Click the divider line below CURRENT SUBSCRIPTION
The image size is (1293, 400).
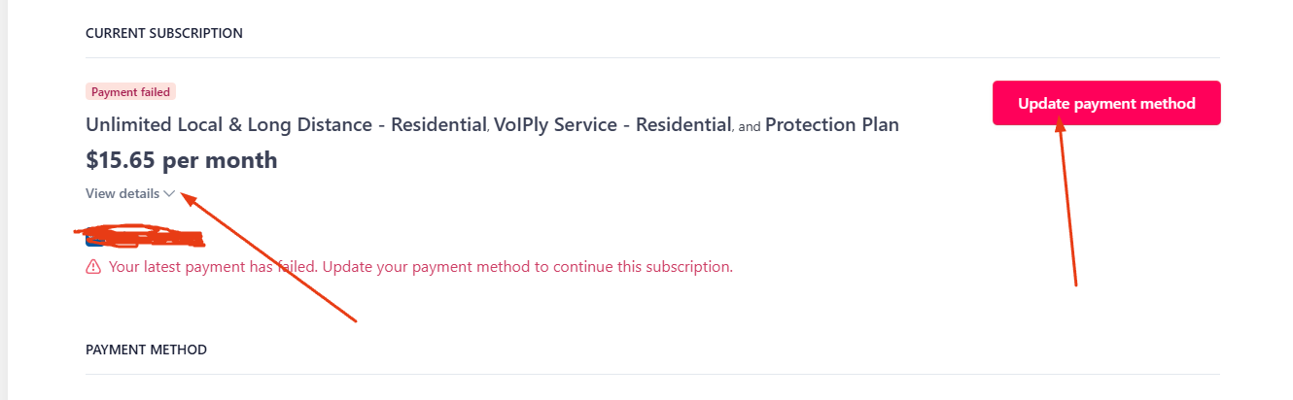(652, 57)
